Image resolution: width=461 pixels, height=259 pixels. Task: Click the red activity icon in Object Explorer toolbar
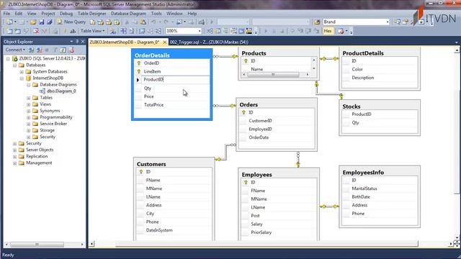click(x=71, y=50)
